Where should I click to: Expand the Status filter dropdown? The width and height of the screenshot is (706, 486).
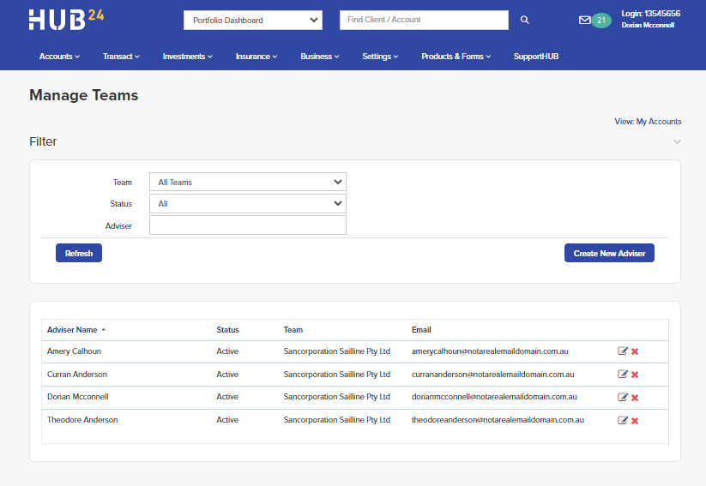[x=247, y=204]
